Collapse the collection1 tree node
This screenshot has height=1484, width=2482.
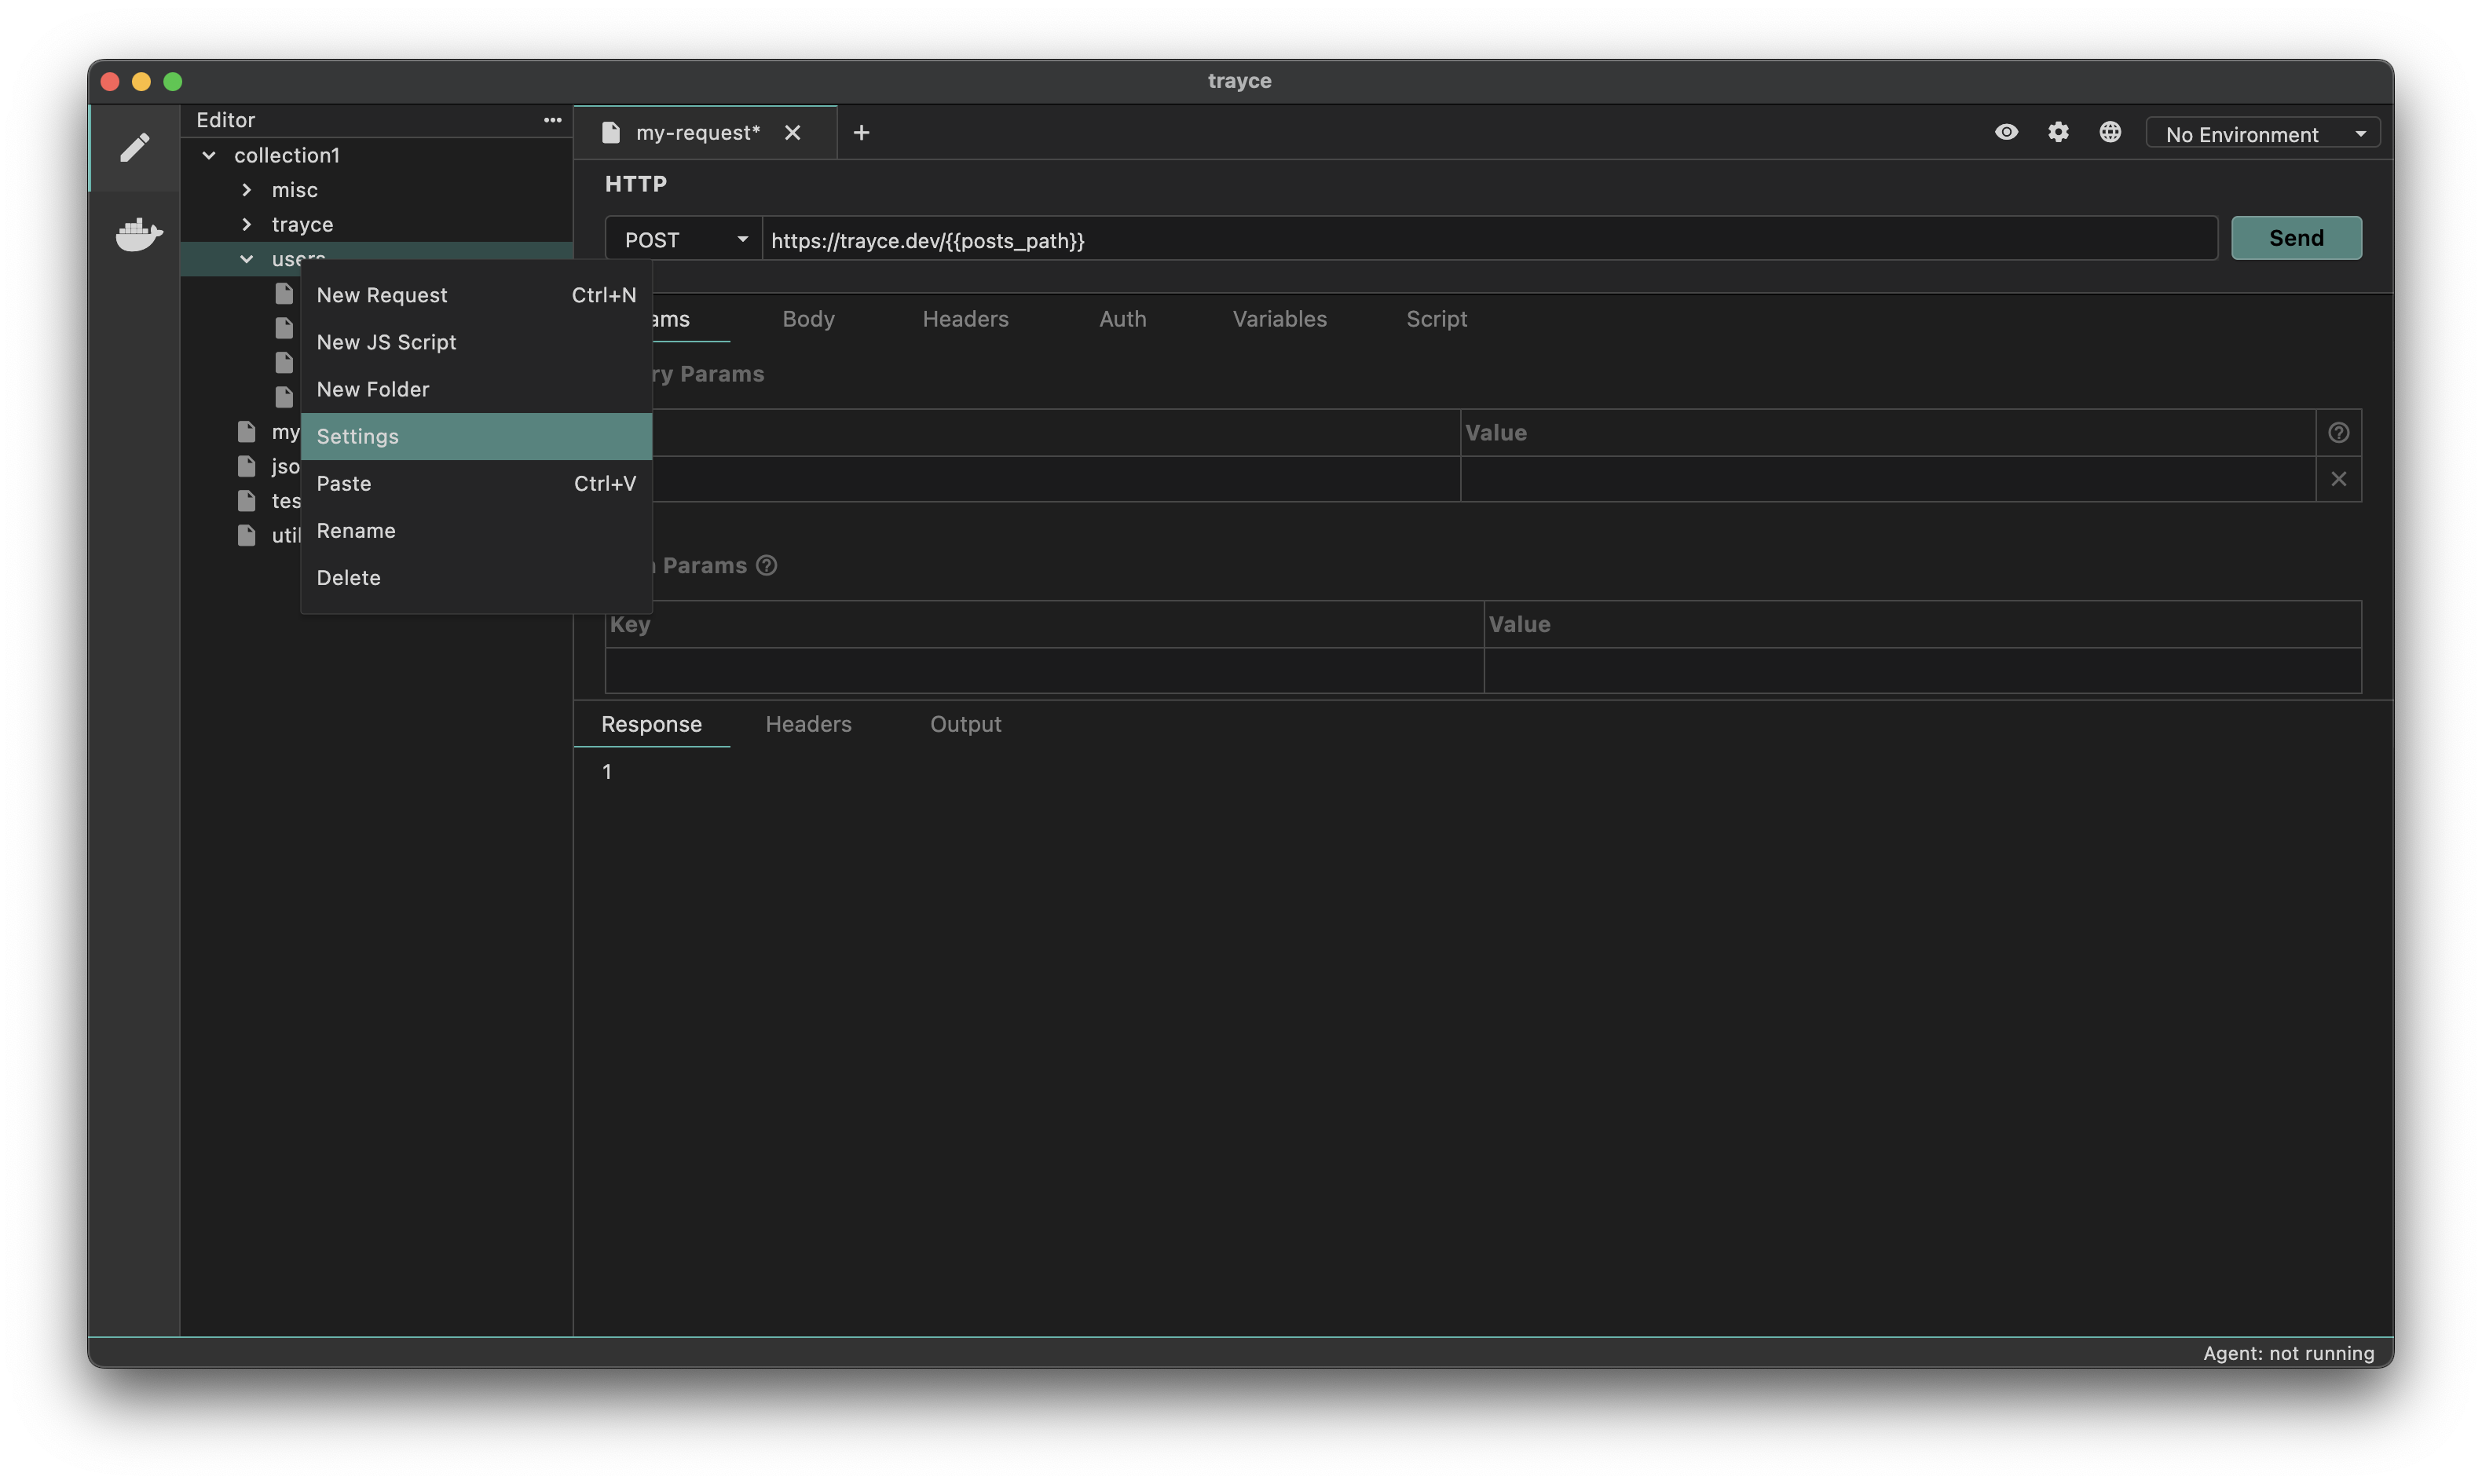point(209,156)
